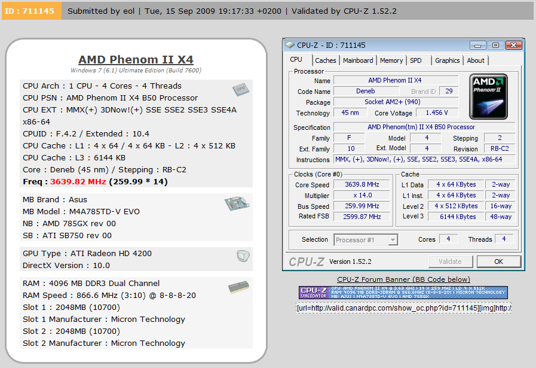
Task: Click the red 3639.82 MHz frequency text
Action: pos(78,182)
